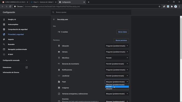Open Extensiones external link icon
182x102 pixels.
(26, 67)
